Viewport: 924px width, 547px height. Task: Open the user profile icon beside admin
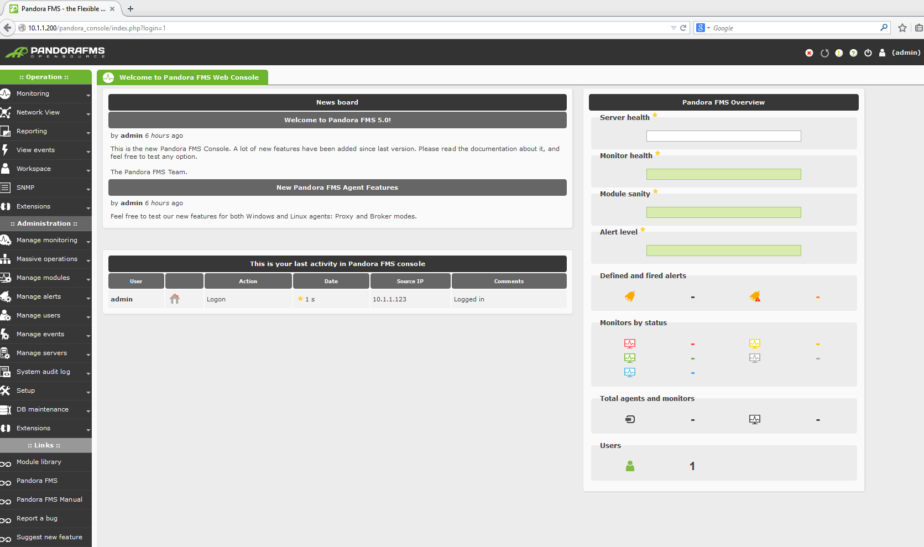tap(883, 53)
